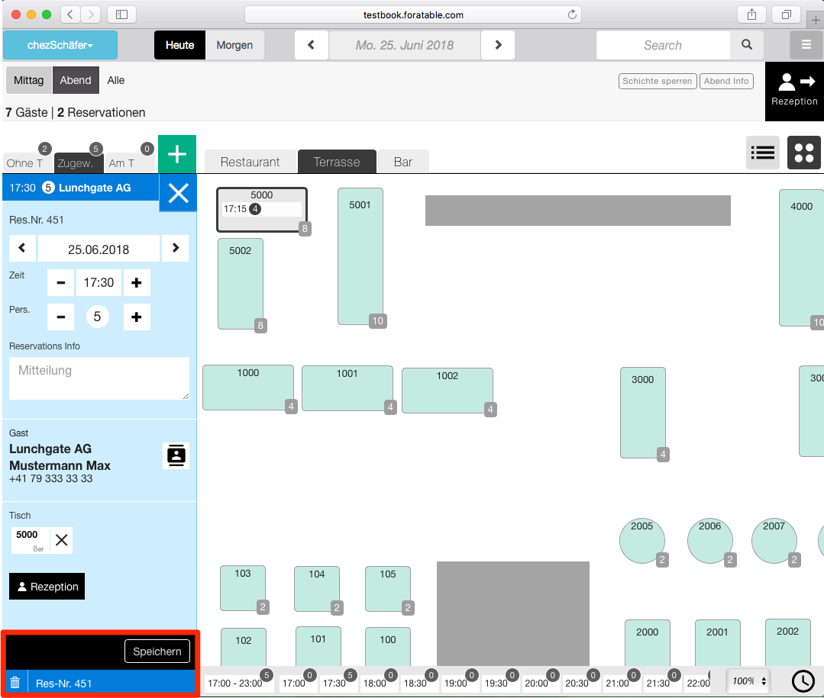Open the chezSchäfer restaurant dropdown
Viewport: 824px width, 698px height.
point(60,45)
